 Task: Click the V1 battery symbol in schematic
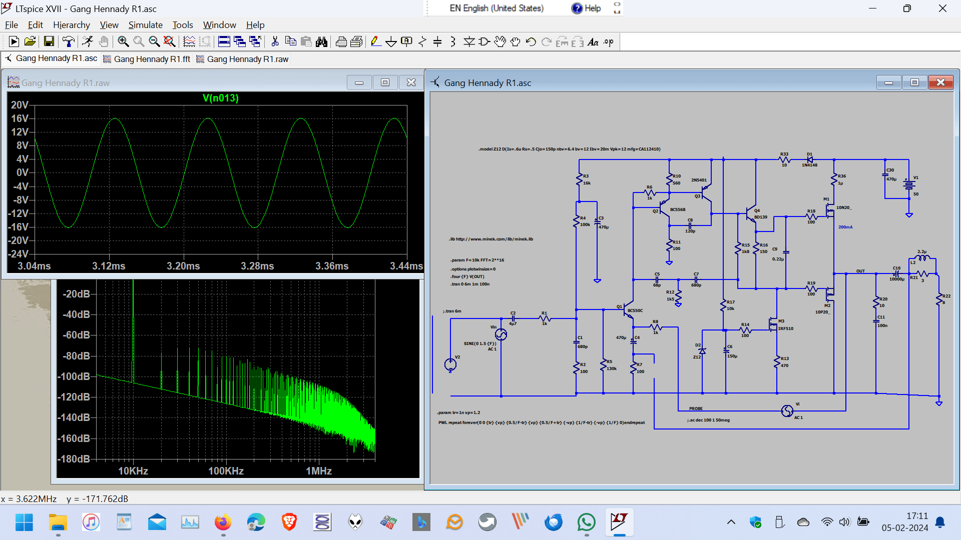tap(909, 185)
